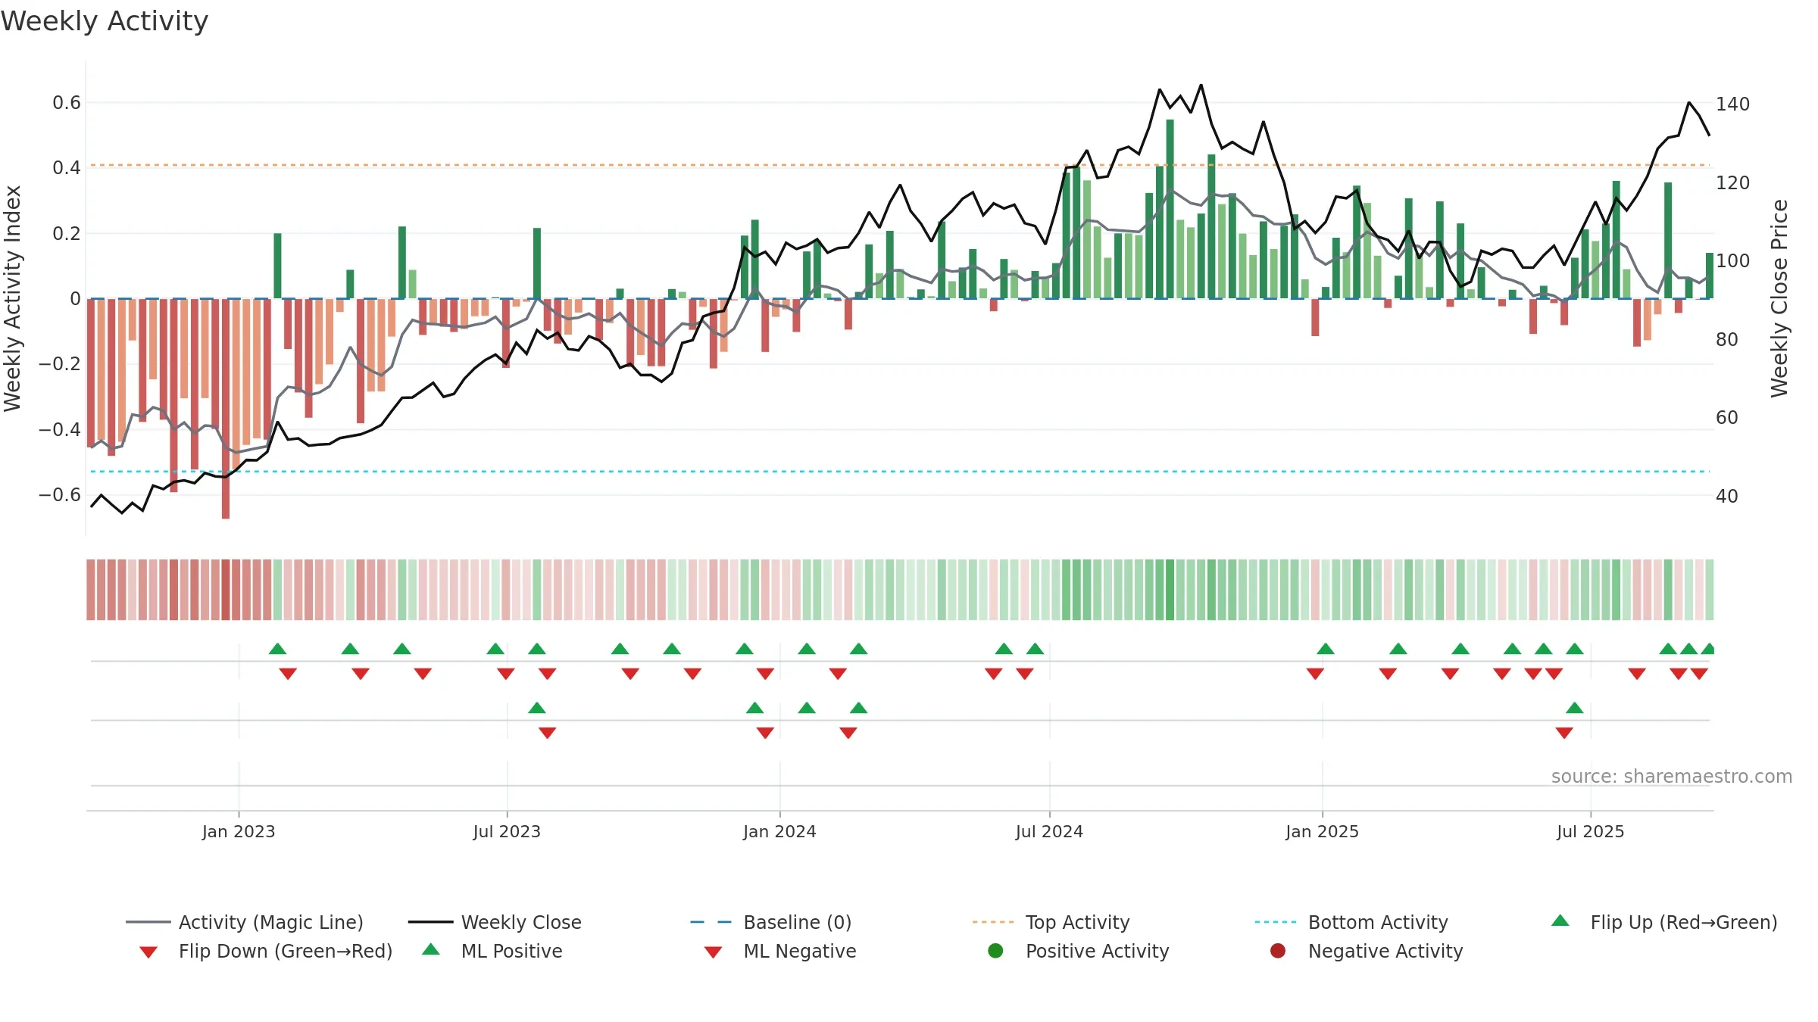The width and height of the screenshot is (1818, 1022).
Task: Toggle Baseline (0) legend entry
Action: coord(771,922)
